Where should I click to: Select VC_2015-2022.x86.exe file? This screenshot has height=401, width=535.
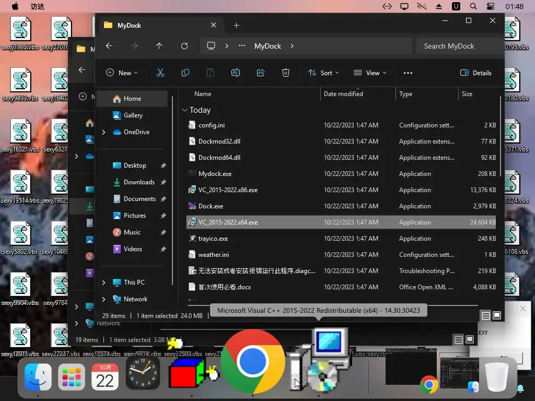pyautogui.click(x=341, y=190)
